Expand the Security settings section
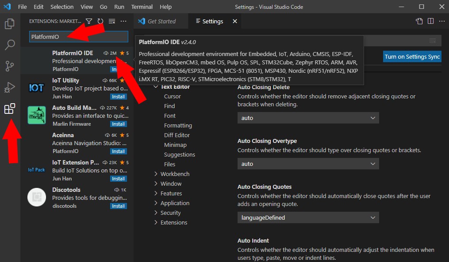 [156, 213]
